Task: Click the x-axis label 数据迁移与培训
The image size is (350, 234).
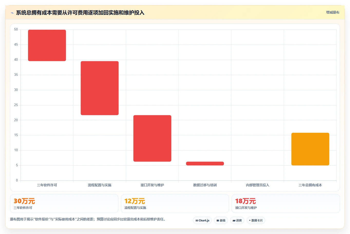Action: 205,185
